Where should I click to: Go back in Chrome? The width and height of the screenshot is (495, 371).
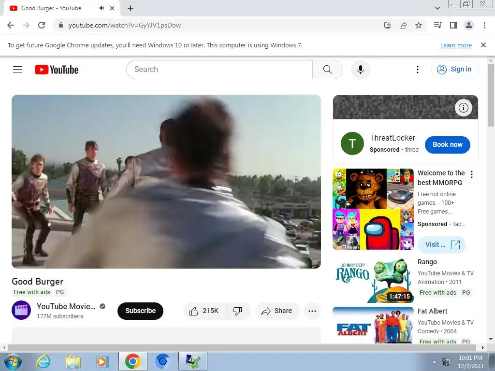coord(11,25)
